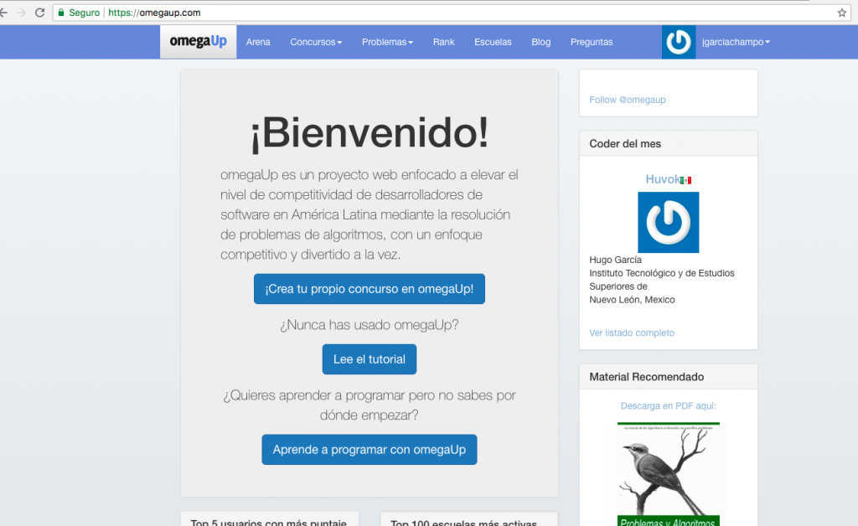This screenshot has height=526, width=858.
Task: Expand the Concursos dropdown menu
Action: (316, 42)
